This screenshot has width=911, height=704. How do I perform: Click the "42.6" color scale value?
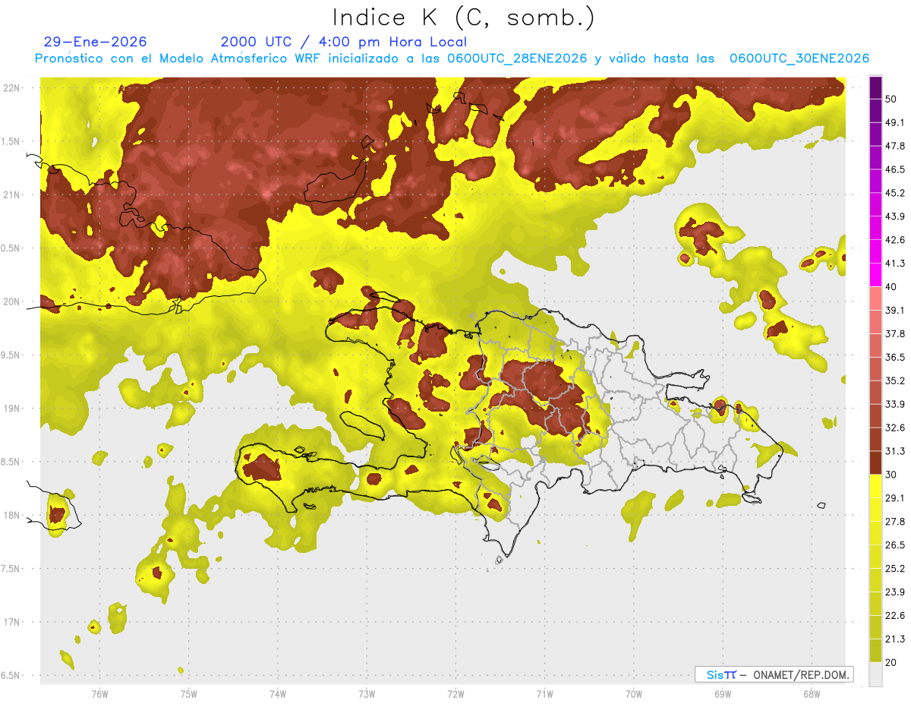click(x=894, y=240)
